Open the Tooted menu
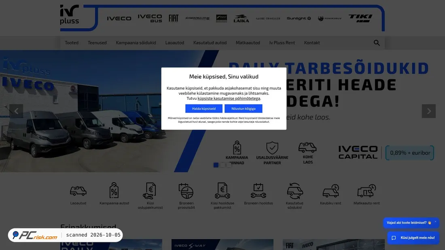Viewport: 445px width, 250px height. [x=72, y=43]
